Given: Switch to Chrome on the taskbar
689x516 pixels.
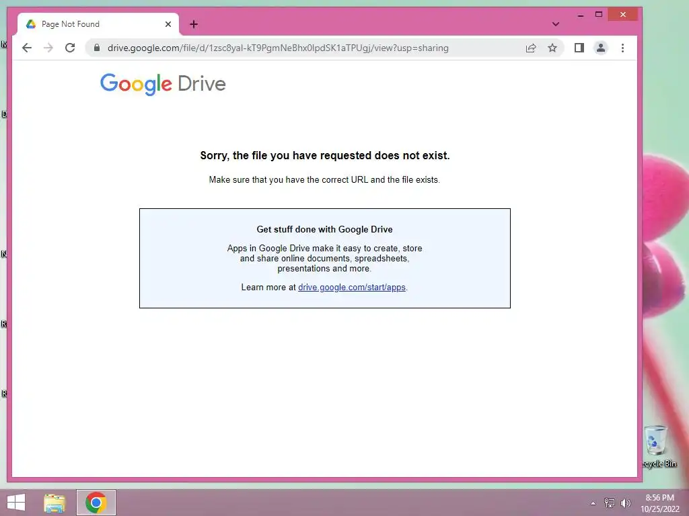Looking at the screenshot, I should click(x=96, y=503).
